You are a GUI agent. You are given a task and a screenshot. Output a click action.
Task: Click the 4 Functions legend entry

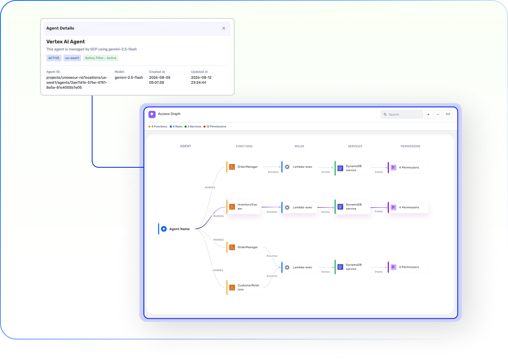(x=158, y=127)
